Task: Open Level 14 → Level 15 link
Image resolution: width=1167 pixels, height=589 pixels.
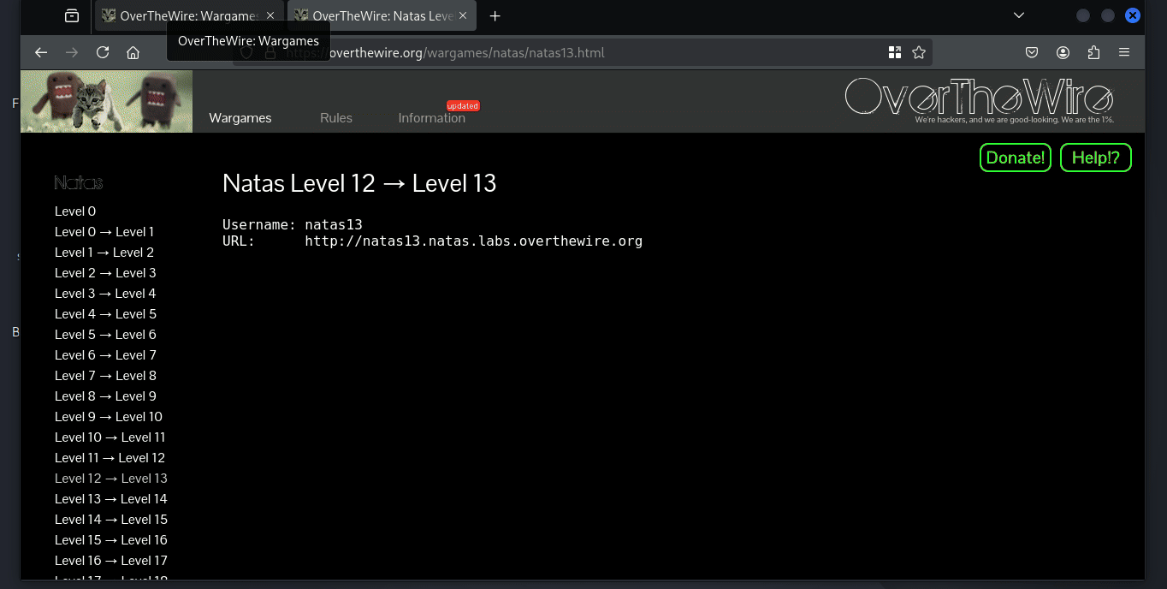Action: (x=111, y=520)
